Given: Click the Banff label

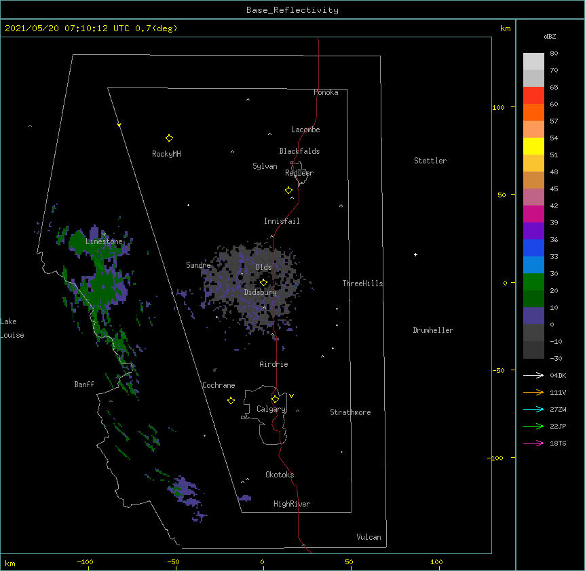Looking at the screenshot, I should [84, 385].
